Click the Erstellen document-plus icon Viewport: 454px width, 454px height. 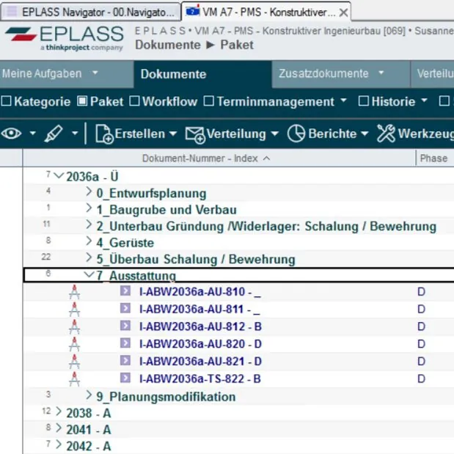tap(103, 134)
